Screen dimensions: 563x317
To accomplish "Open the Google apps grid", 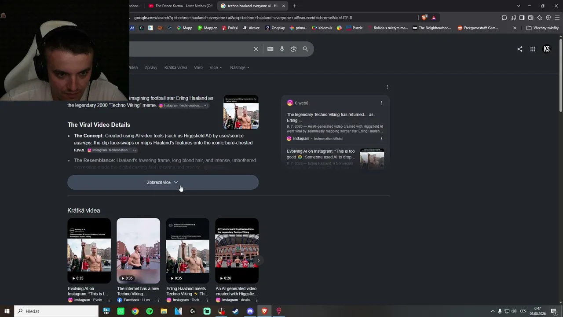I will (533, 49).
